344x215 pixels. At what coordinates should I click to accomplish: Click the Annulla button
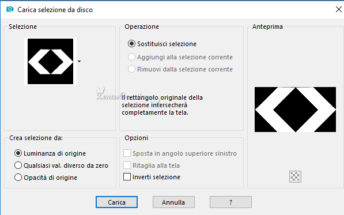(173, 202)
